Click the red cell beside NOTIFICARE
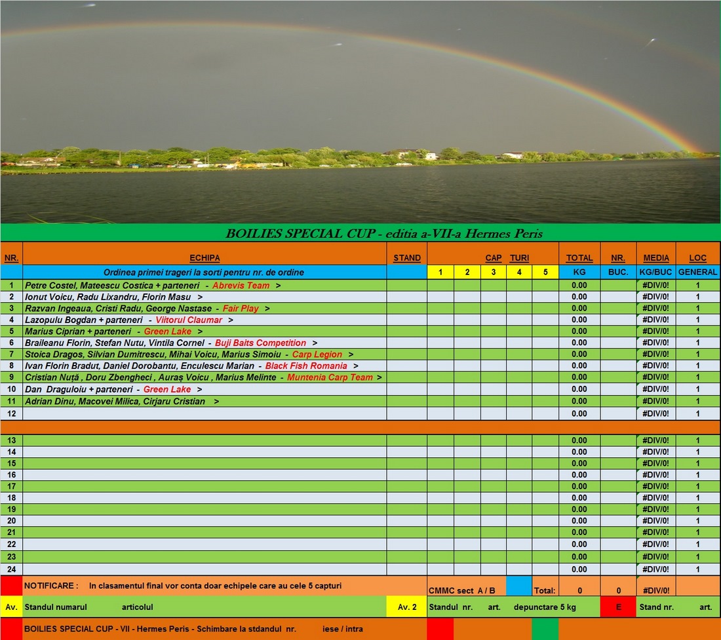The image size is (721, 640). (x=11, y=586)
